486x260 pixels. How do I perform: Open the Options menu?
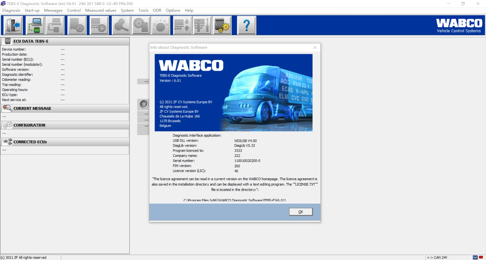[173, 10]
